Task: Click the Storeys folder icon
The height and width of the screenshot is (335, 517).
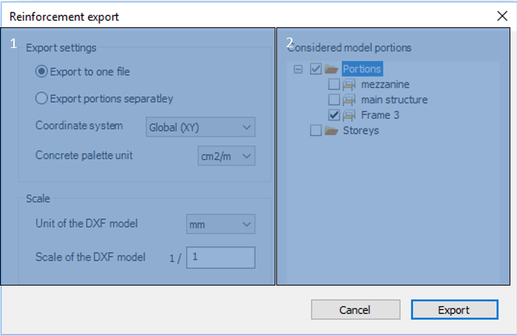Action: coord(331,131)
